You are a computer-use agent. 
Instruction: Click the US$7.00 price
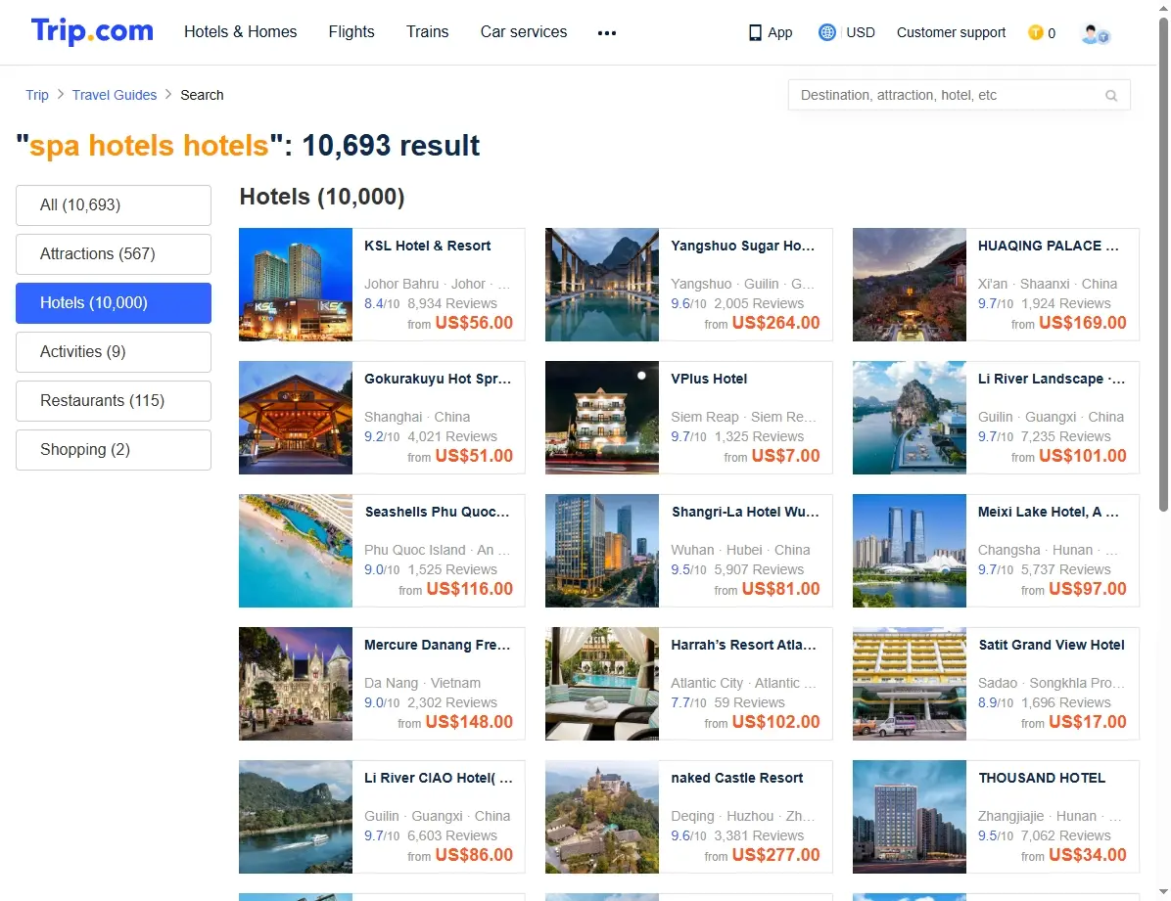(785, 456)
